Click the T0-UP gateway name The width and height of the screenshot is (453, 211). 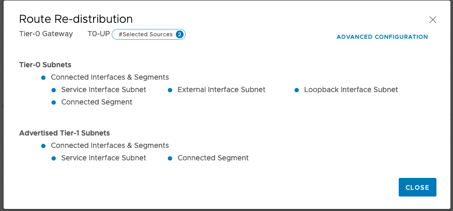[98, 34]
